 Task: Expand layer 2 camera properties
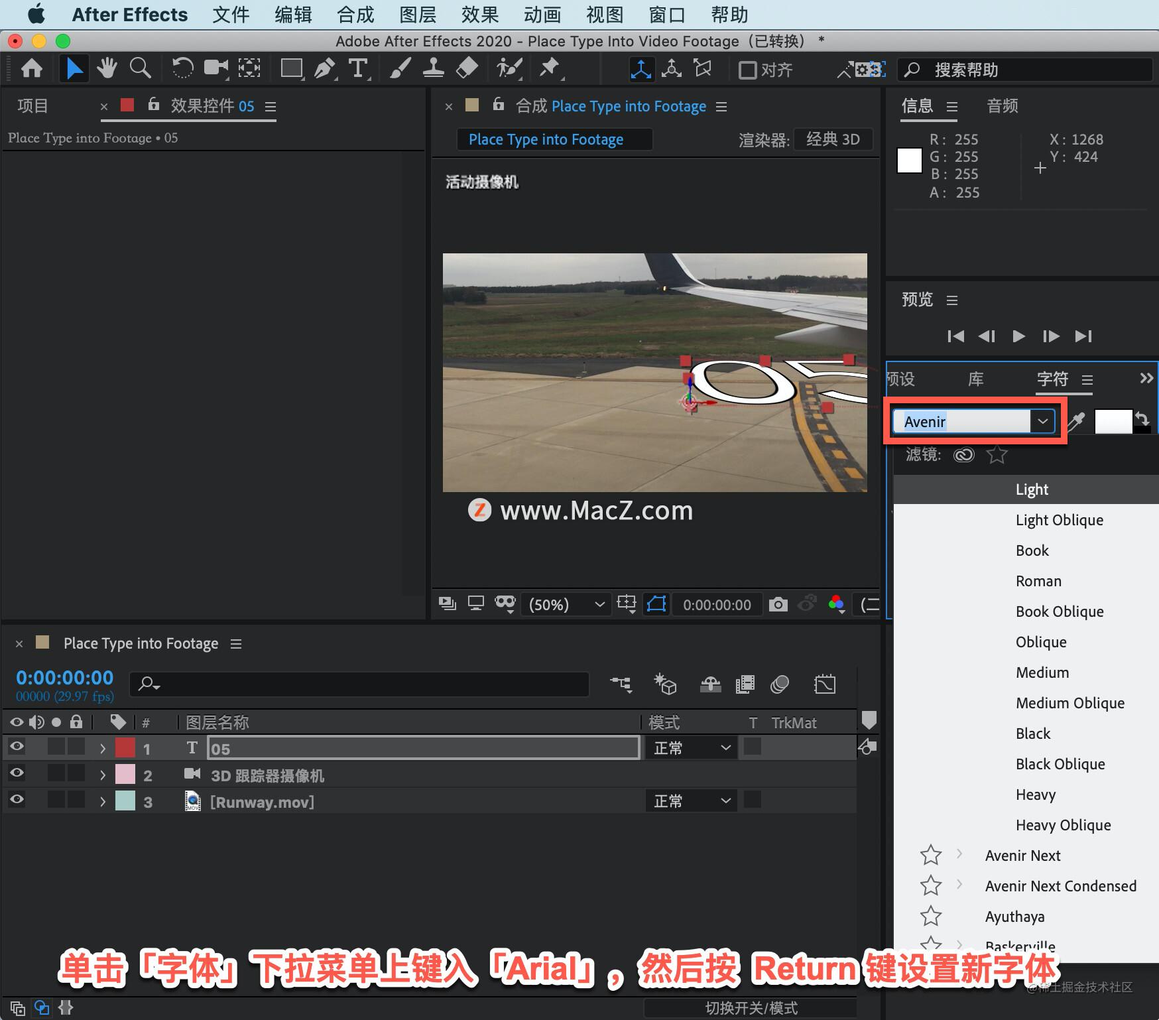(x=103, y=775)
